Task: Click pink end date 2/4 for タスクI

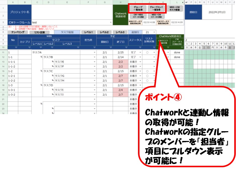Action: click(121, 90)
